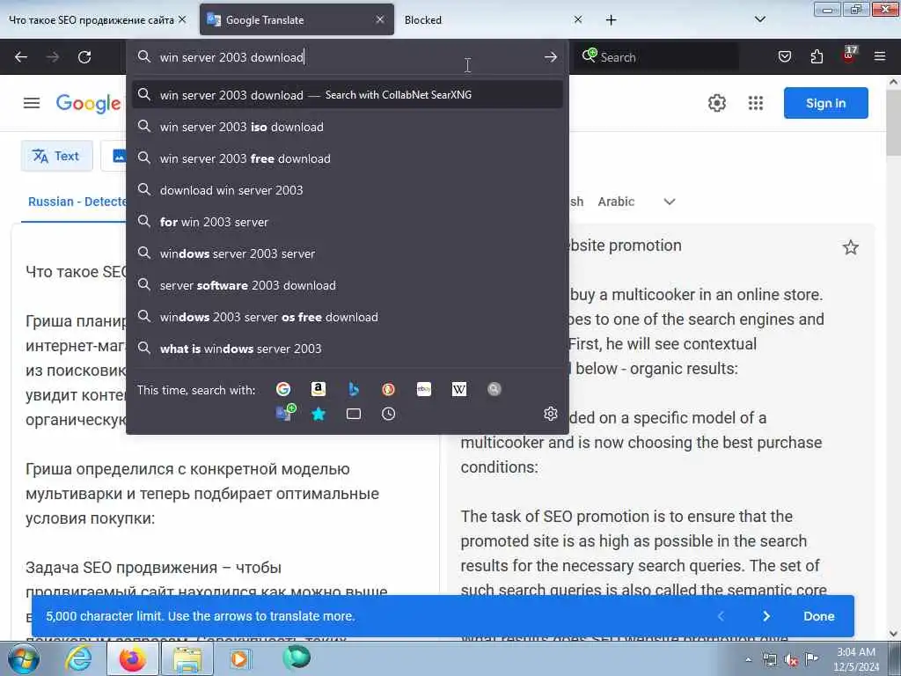
Task: Open the Pocket save icon
Action: pos(784,56)
